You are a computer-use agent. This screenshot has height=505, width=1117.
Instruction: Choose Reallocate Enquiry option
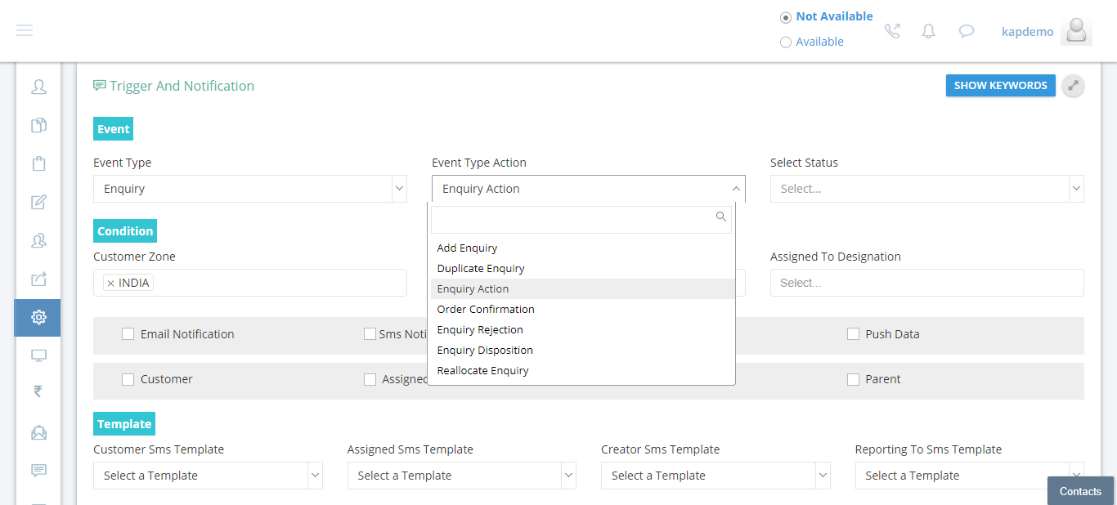pyautogui.click(x=582, y=370)
